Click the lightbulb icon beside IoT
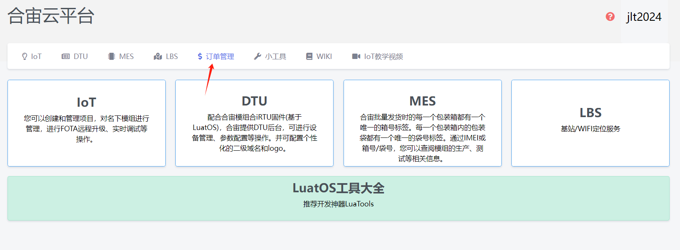This screenshot has height=250, width=680. (x=25, y=56)
